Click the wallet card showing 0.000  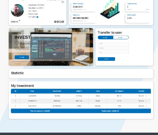[x=138, y=18]
